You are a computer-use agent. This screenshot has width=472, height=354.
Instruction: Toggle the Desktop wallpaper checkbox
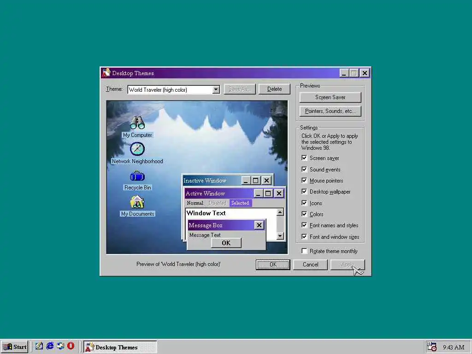point(304,192)
